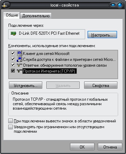Toggle the Служба доступа к файлам checkbox
Viewport: 126px width, 154px height.
[13, 59]
